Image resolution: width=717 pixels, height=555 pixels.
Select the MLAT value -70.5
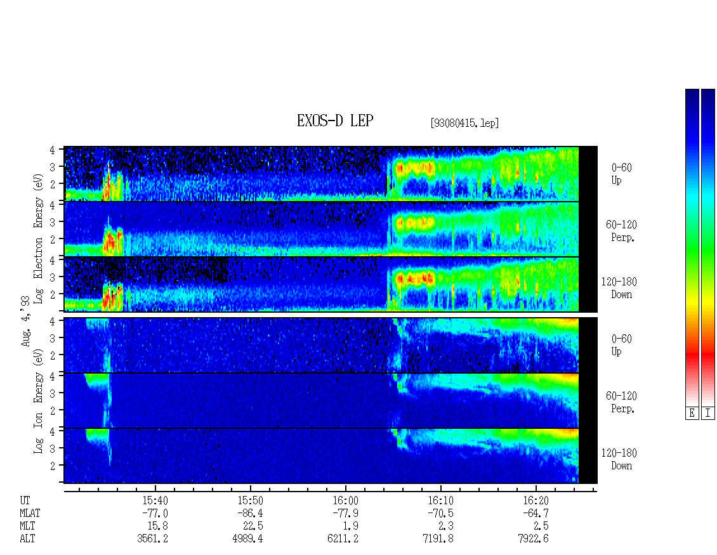click(440, 513)
